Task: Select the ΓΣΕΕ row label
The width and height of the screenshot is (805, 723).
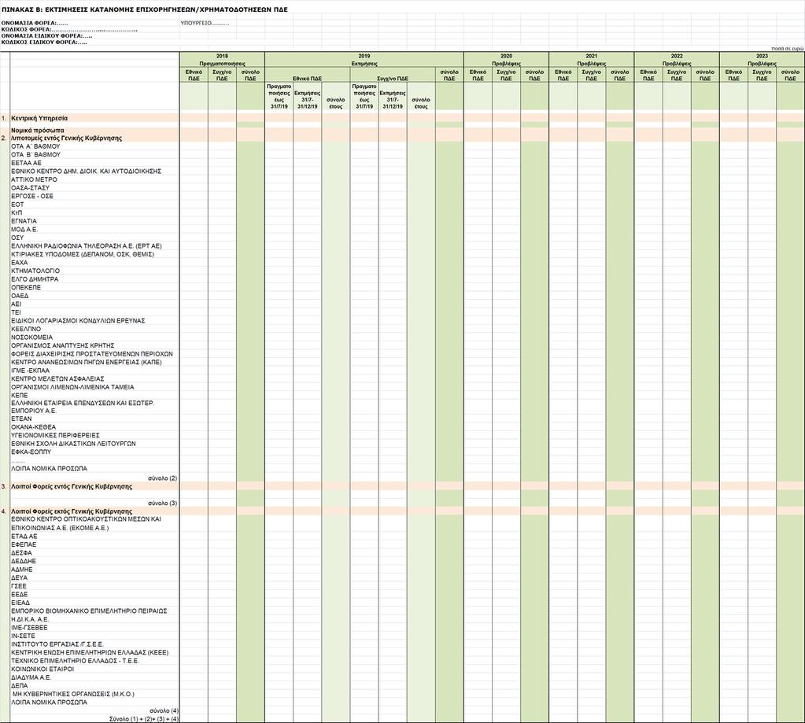Action: (18, 586)
